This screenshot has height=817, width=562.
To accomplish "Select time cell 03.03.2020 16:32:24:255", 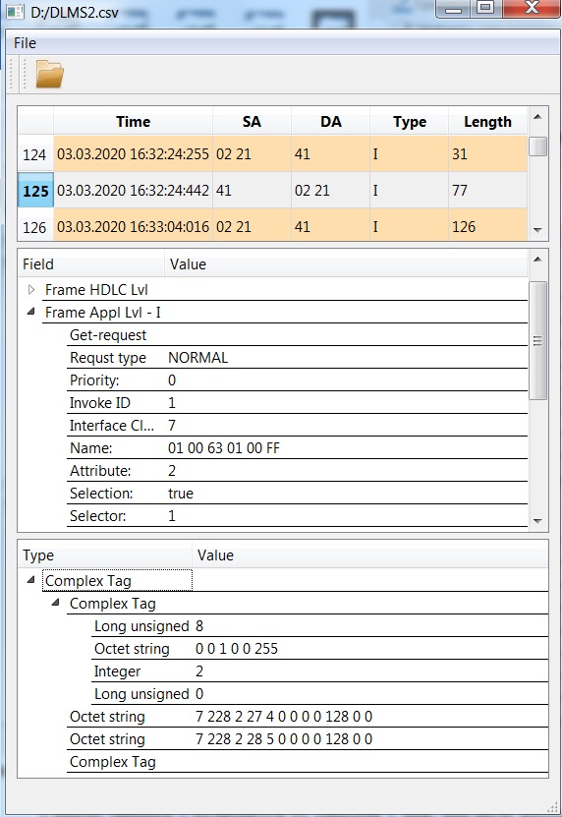I will coord(133,154).
